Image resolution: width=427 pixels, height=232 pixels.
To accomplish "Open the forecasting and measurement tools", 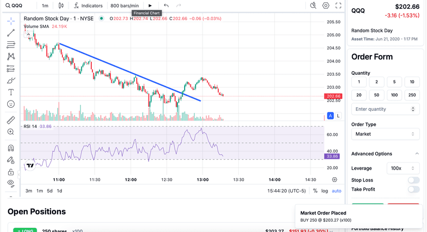I will coord(11,69).
